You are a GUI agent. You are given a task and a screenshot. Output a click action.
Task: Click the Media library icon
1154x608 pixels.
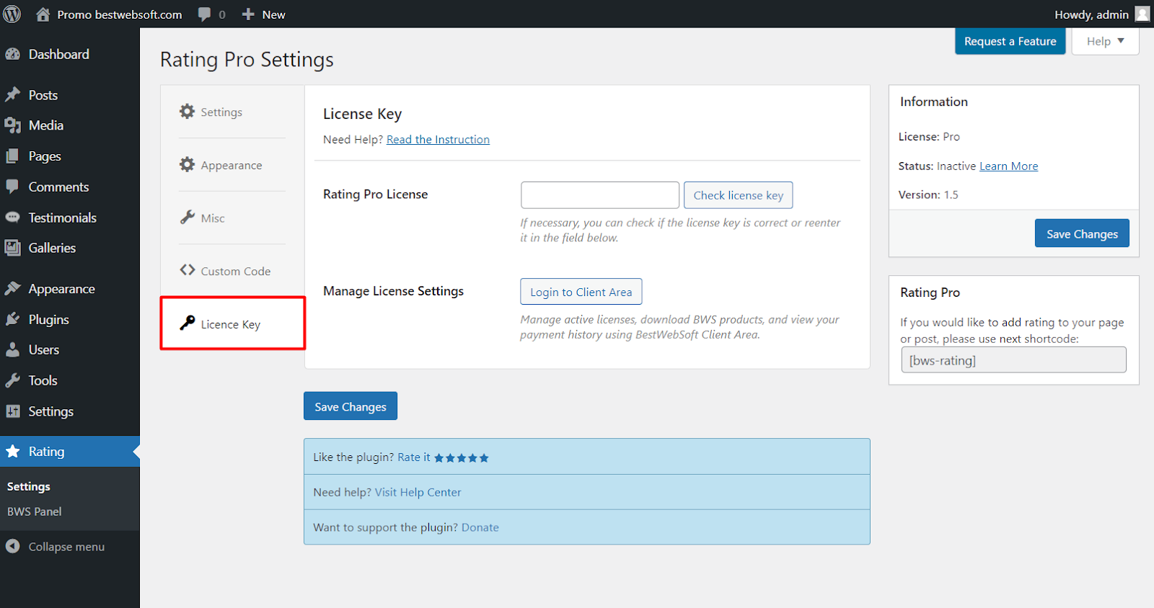(x=13, y=125)
